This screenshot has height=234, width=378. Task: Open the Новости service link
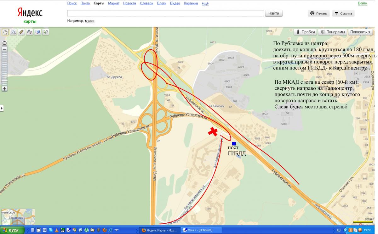click(129, 3)
